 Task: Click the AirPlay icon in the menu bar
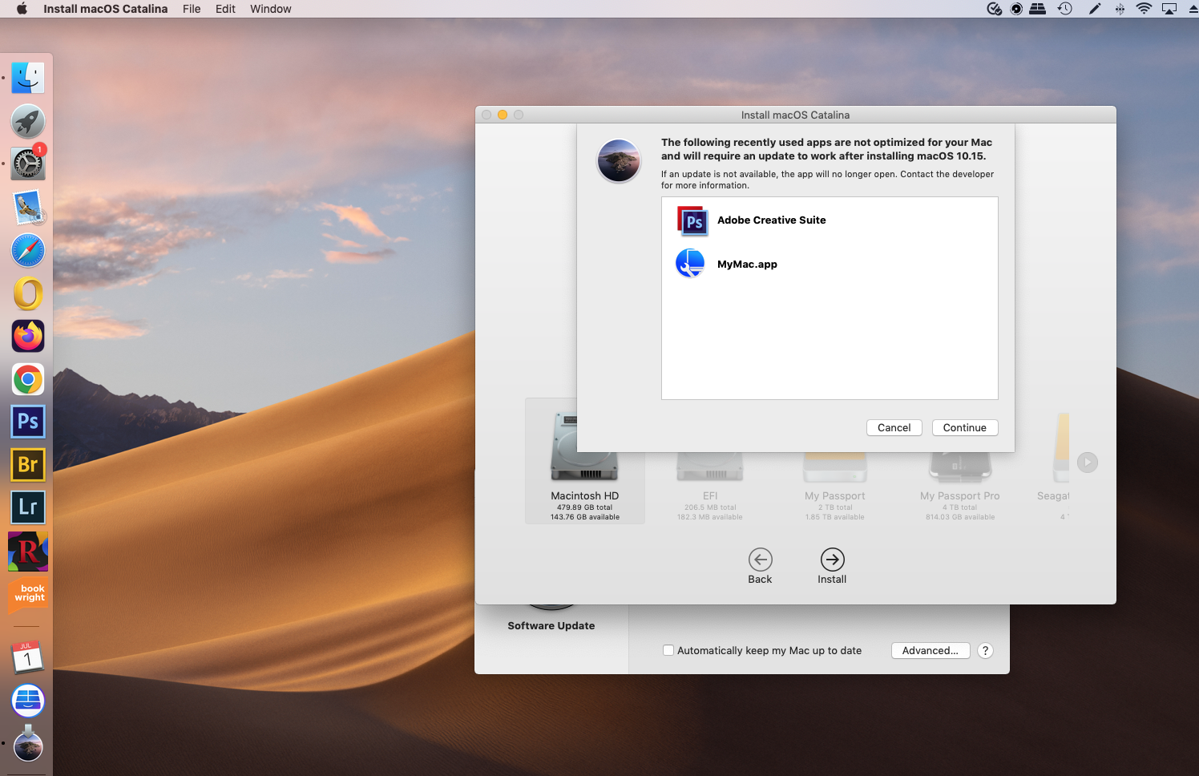pyautogui.click(x=1171, y=9)
